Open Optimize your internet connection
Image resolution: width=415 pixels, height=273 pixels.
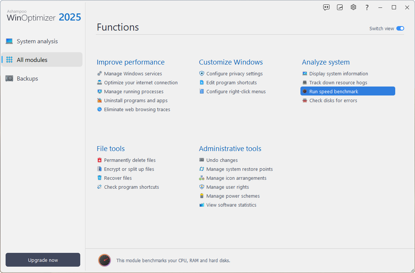click(141, 83)
